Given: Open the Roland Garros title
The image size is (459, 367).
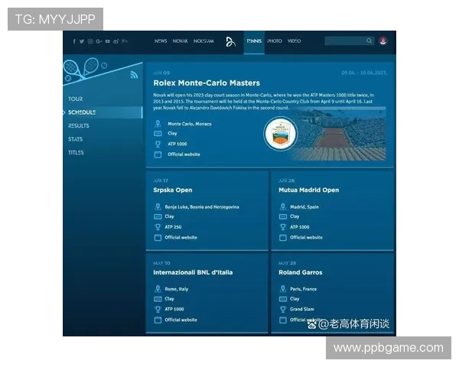Looking at the screenshot, I should (301, 272).
